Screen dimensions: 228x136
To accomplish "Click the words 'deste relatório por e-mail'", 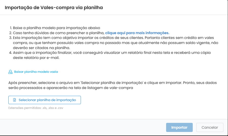I will 36,58.
